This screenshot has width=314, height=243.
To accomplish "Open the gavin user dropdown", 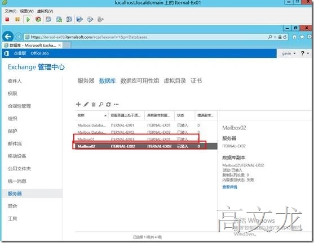I will pyautogui.click(x=289, y=53).
